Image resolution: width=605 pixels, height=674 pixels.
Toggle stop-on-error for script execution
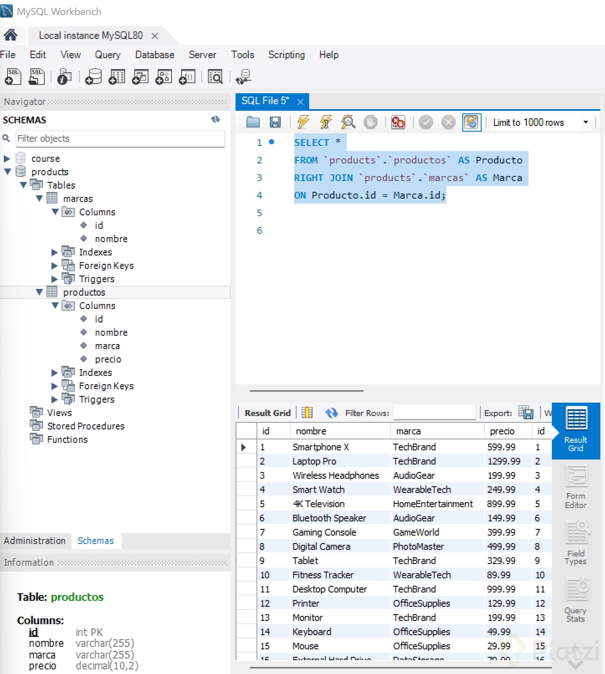(398, 122)
